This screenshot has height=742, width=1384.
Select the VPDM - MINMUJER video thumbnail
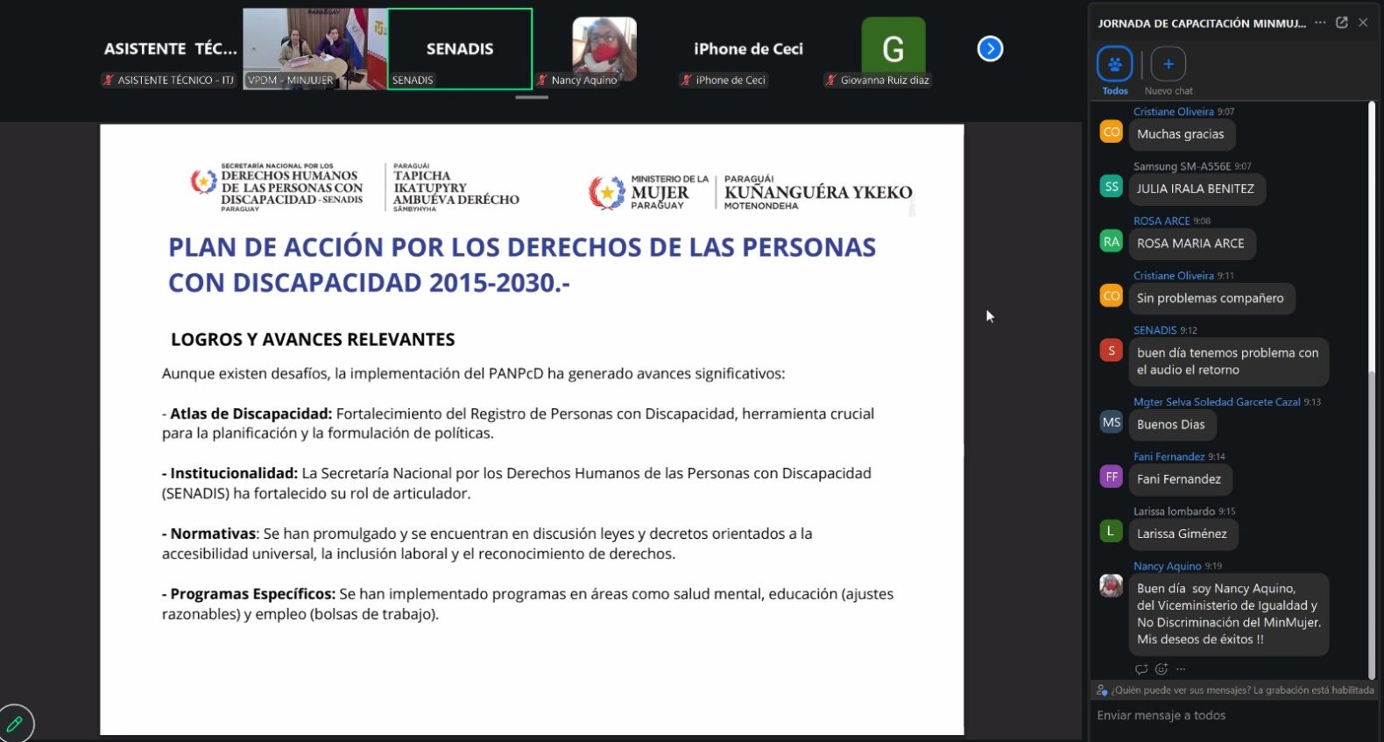pos(314,49)
